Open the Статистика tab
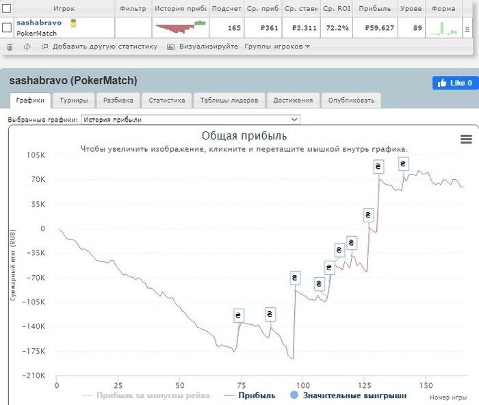The height and width of the screenshot is (405, 479). [x=166, y=100]
